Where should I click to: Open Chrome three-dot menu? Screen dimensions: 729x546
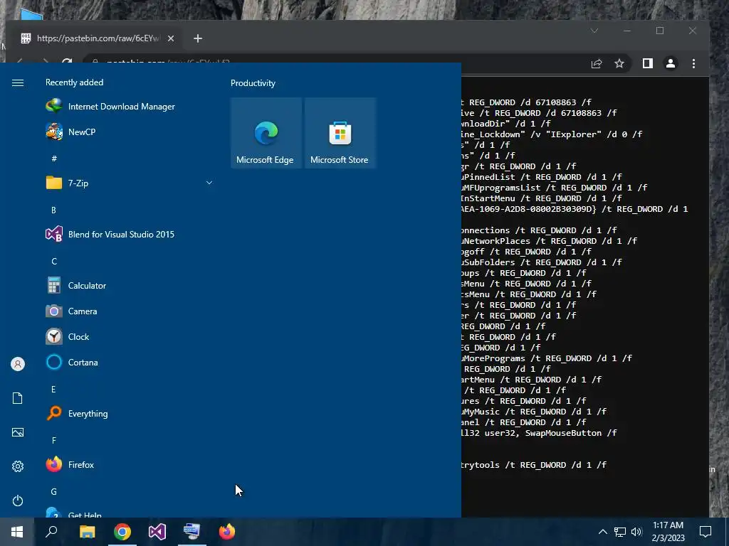click(x=693, y=63)
